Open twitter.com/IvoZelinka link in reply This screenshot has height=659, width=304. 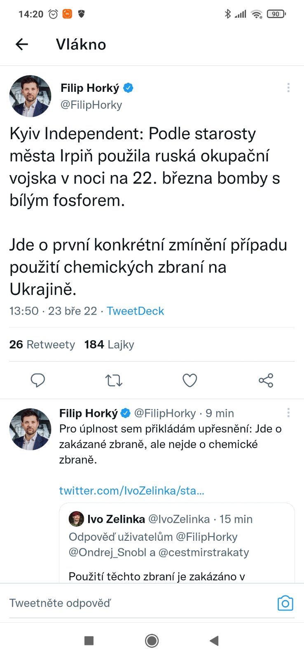point(132,491)
